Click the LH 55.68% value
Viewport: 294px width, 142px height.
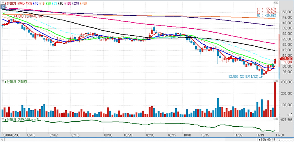pos(267,9)
